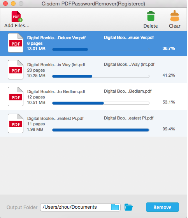The height and width of the screenshot is (218, 188).
Task: Select file name Digital Bookle...Deluxe Ver.pdf
Action: (56, 38)
